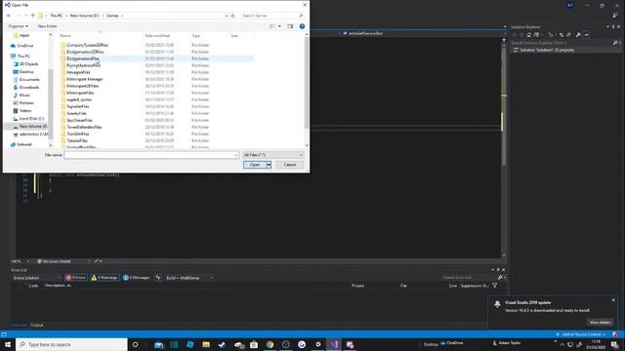Open the blue help icon in dialog
This screenshot has height=351, width=625.
click(x=302, y=26)
